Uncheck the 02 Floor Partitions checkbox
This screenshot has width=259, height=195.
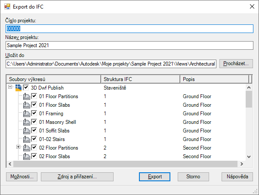[34, 148]
